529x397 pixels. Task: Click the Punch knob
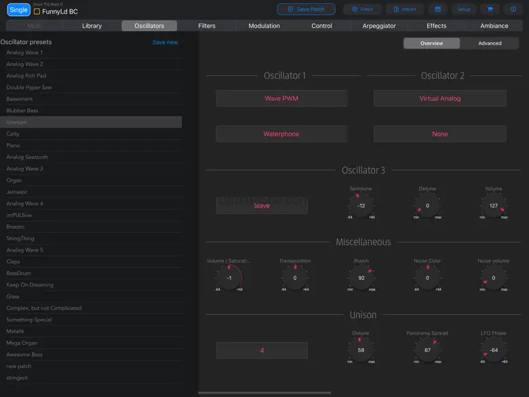(x=361, y=278)
